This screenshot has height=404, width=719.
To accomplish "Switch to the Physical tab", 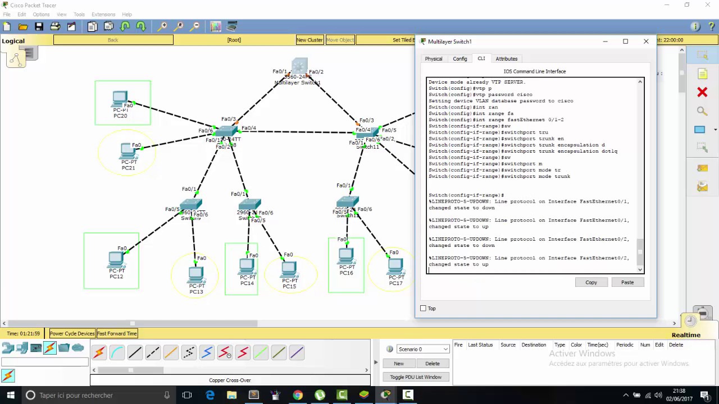I will click(x=434, y=58).
